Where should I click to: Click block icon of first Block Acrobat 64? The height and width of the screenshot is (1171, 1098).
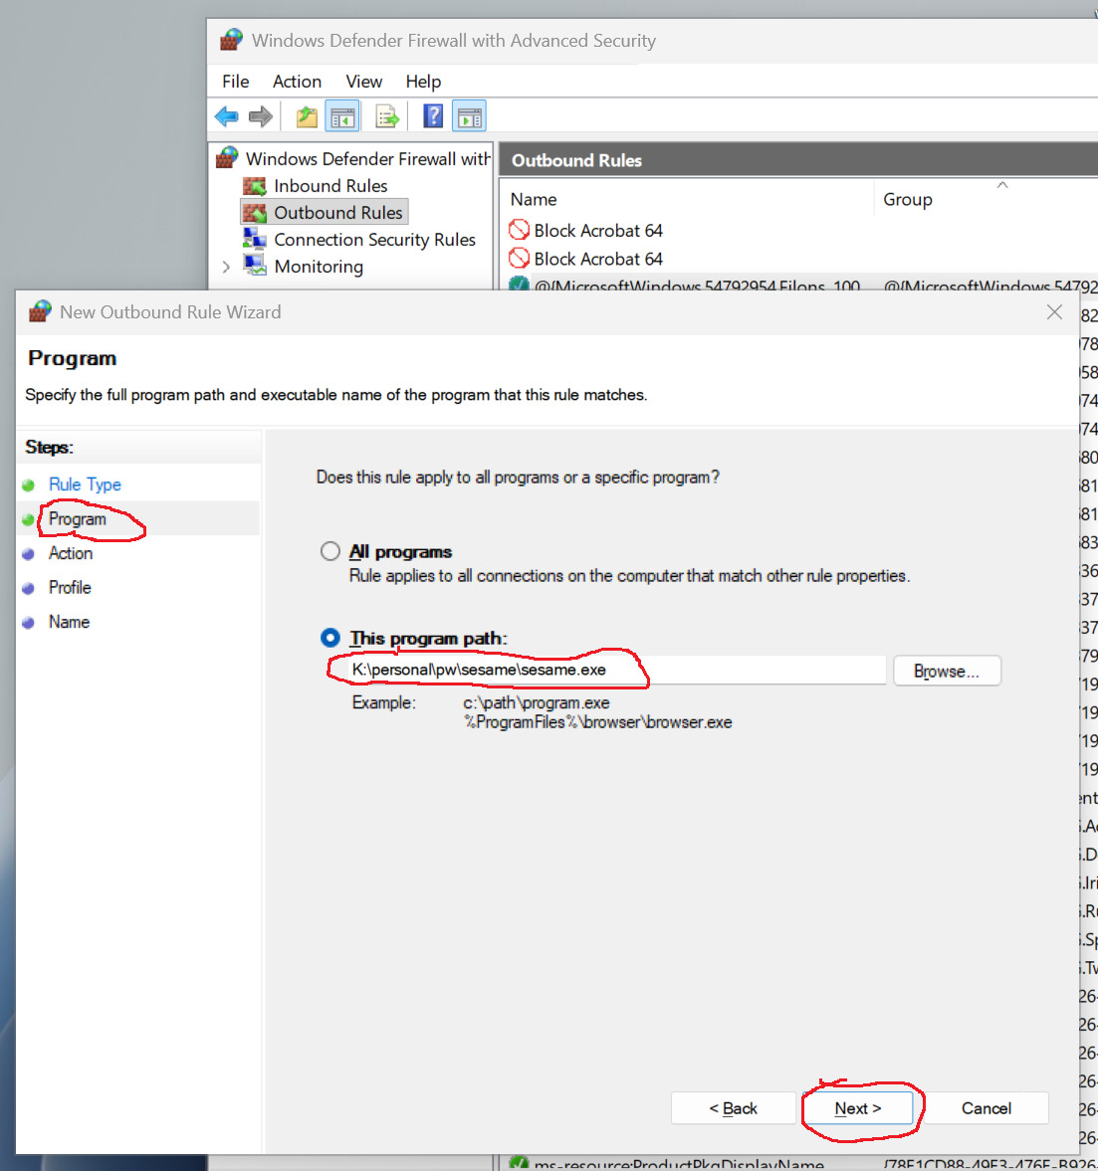[x=519, y=230]
